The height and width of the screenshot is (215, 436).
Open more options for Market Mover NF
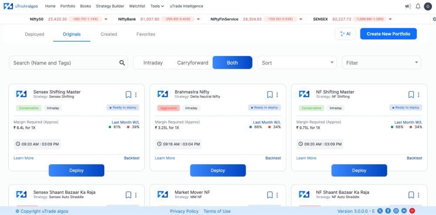[277, 195]
